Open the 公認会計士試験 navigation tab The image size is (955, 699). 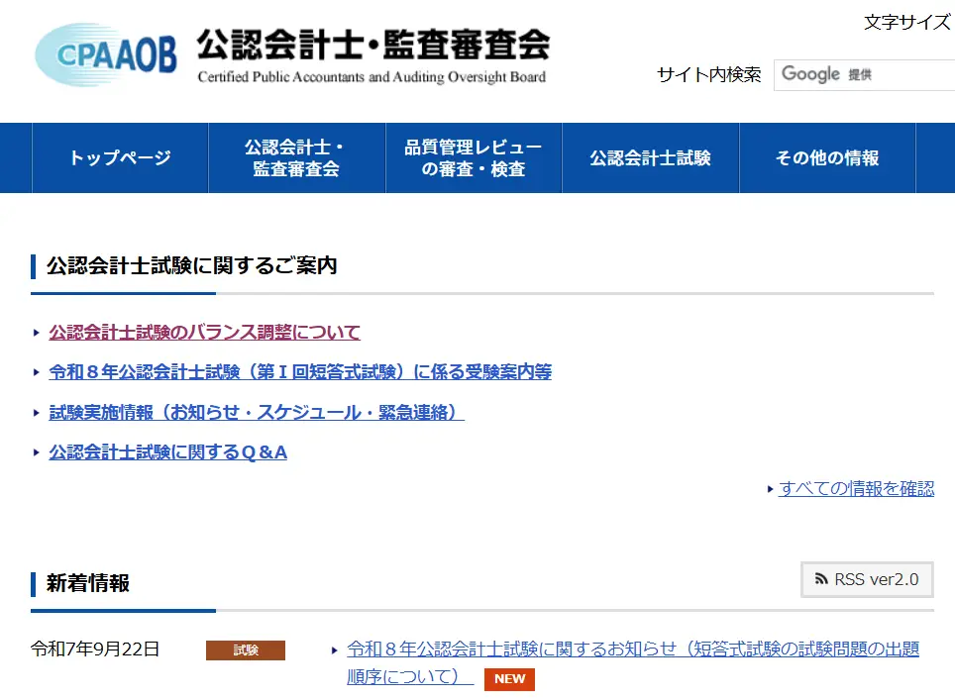coord(650,158)
